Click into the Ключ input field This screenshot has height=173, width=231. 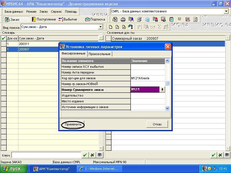coord(46,155)
